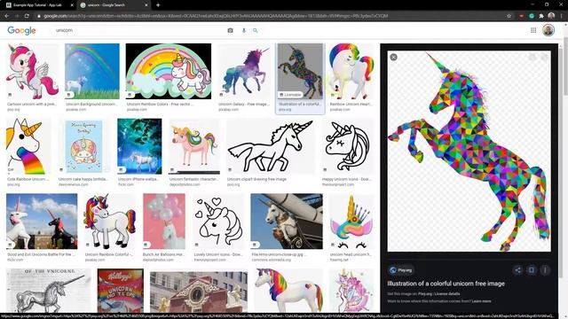Go back in the browser
The height and width of the screenshot is (319, 568).
point(7,16)
